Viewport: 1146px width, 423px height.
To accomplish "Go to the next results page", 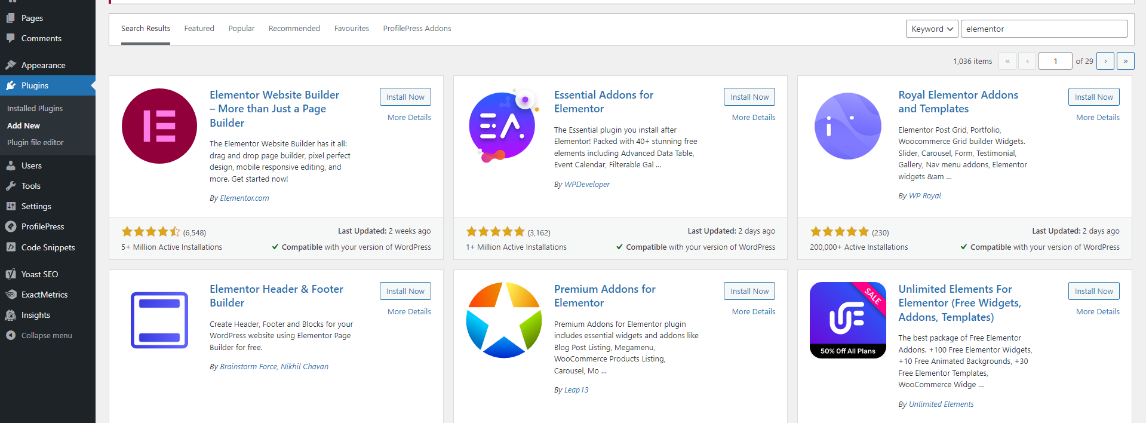I will click(x=1105, y=61).
